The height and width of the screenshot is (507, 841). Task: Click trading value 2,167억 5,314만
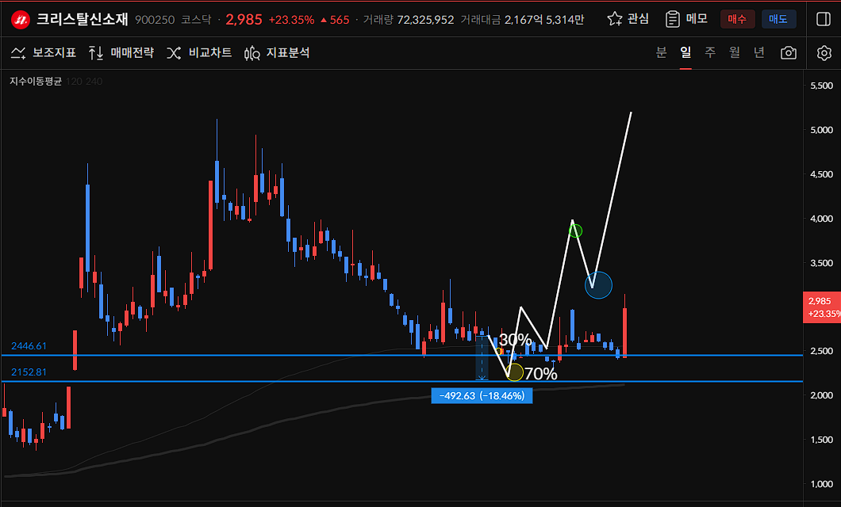pos(543,20)
